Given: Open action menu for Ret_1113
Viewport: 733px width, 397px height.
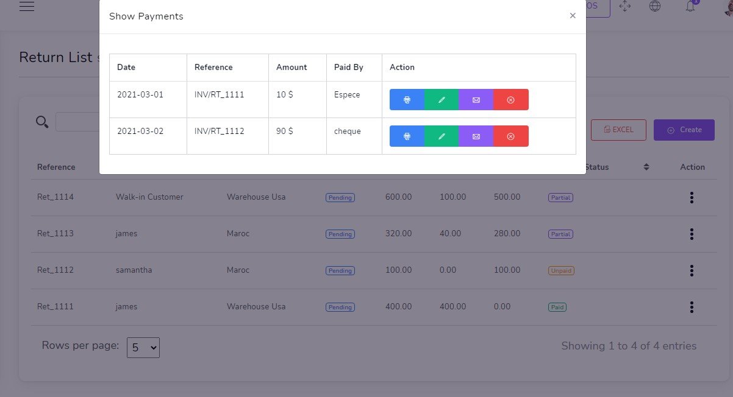Looking at the screenshot, I should pyautogui.click(x=692, y=234).
